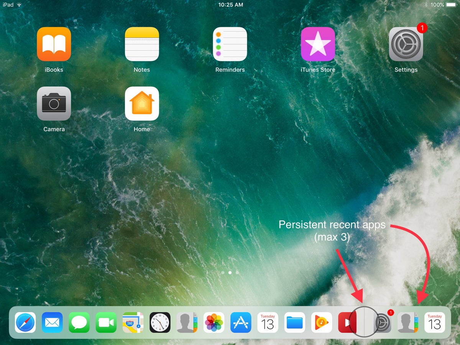Launch the Notes app
Viewport: 460px width, 345px height.
(x=142, y=44)
